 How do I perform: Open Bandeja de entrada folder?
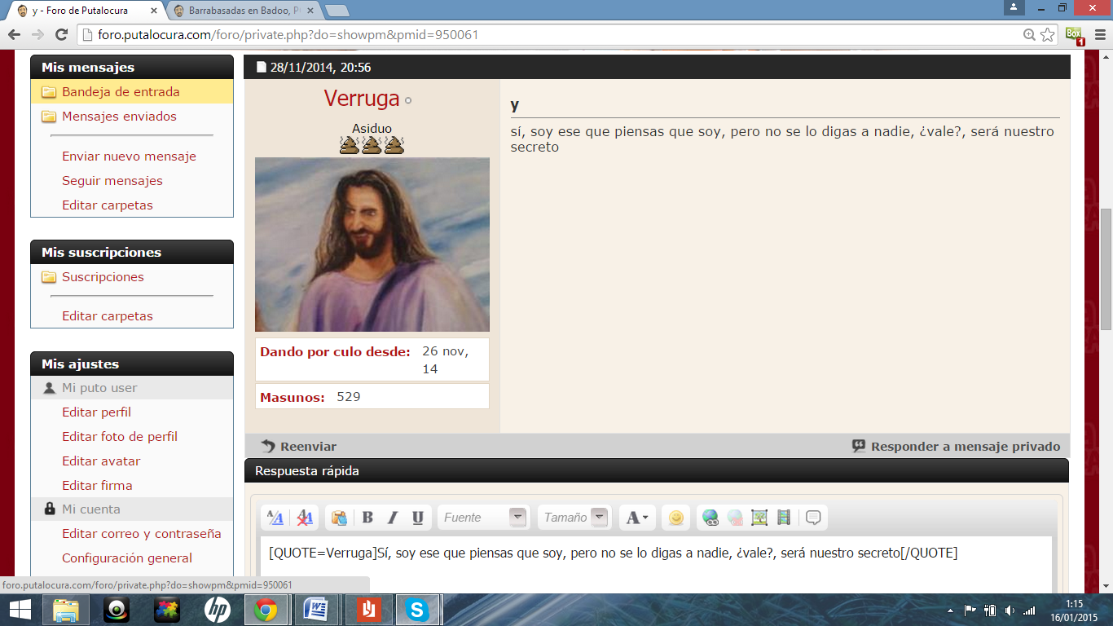point(121,92)
